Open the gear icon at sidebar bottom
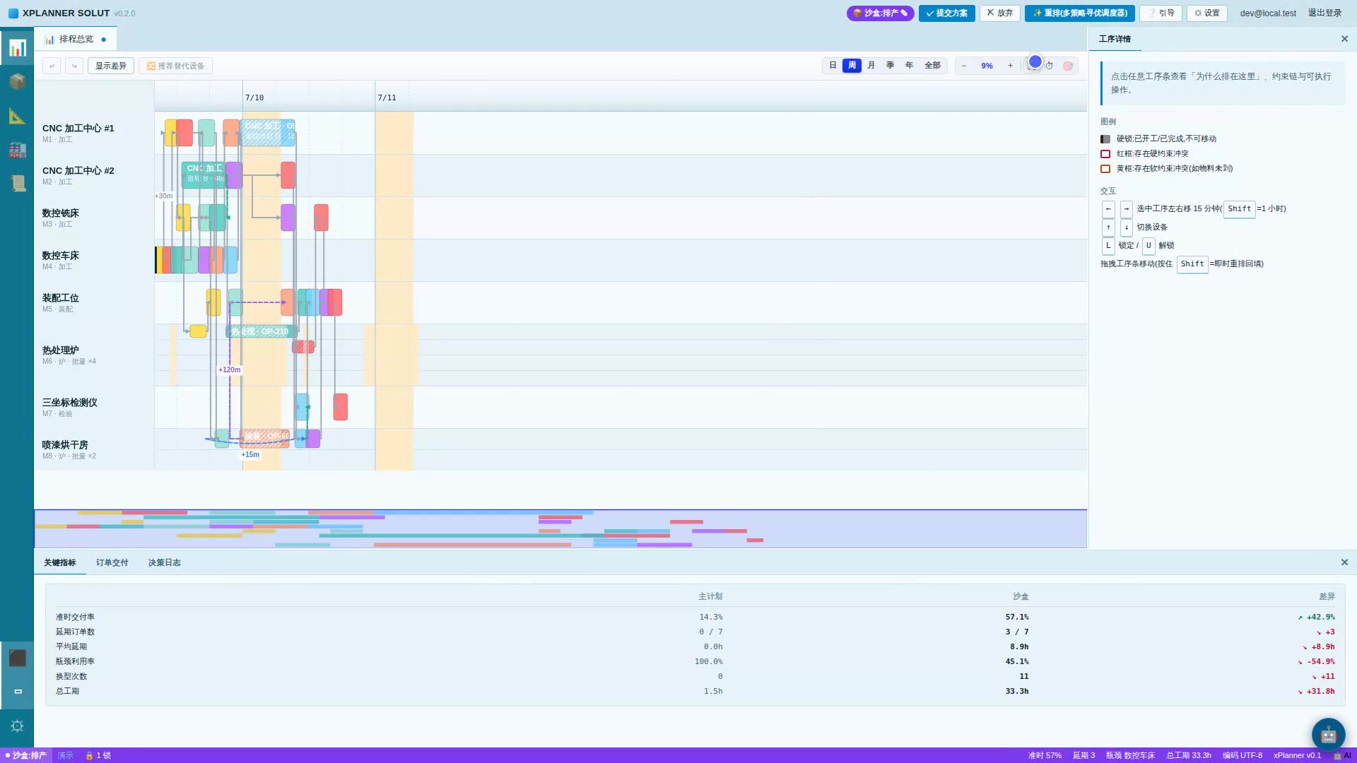 [17, 726]
